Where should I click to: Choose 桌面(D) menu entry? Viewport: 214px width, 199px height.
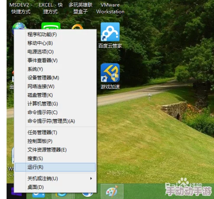55,187
